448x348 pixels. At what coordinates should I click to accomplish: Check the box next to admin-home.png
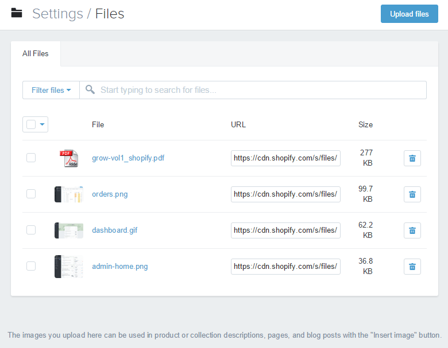pos(31,266)
